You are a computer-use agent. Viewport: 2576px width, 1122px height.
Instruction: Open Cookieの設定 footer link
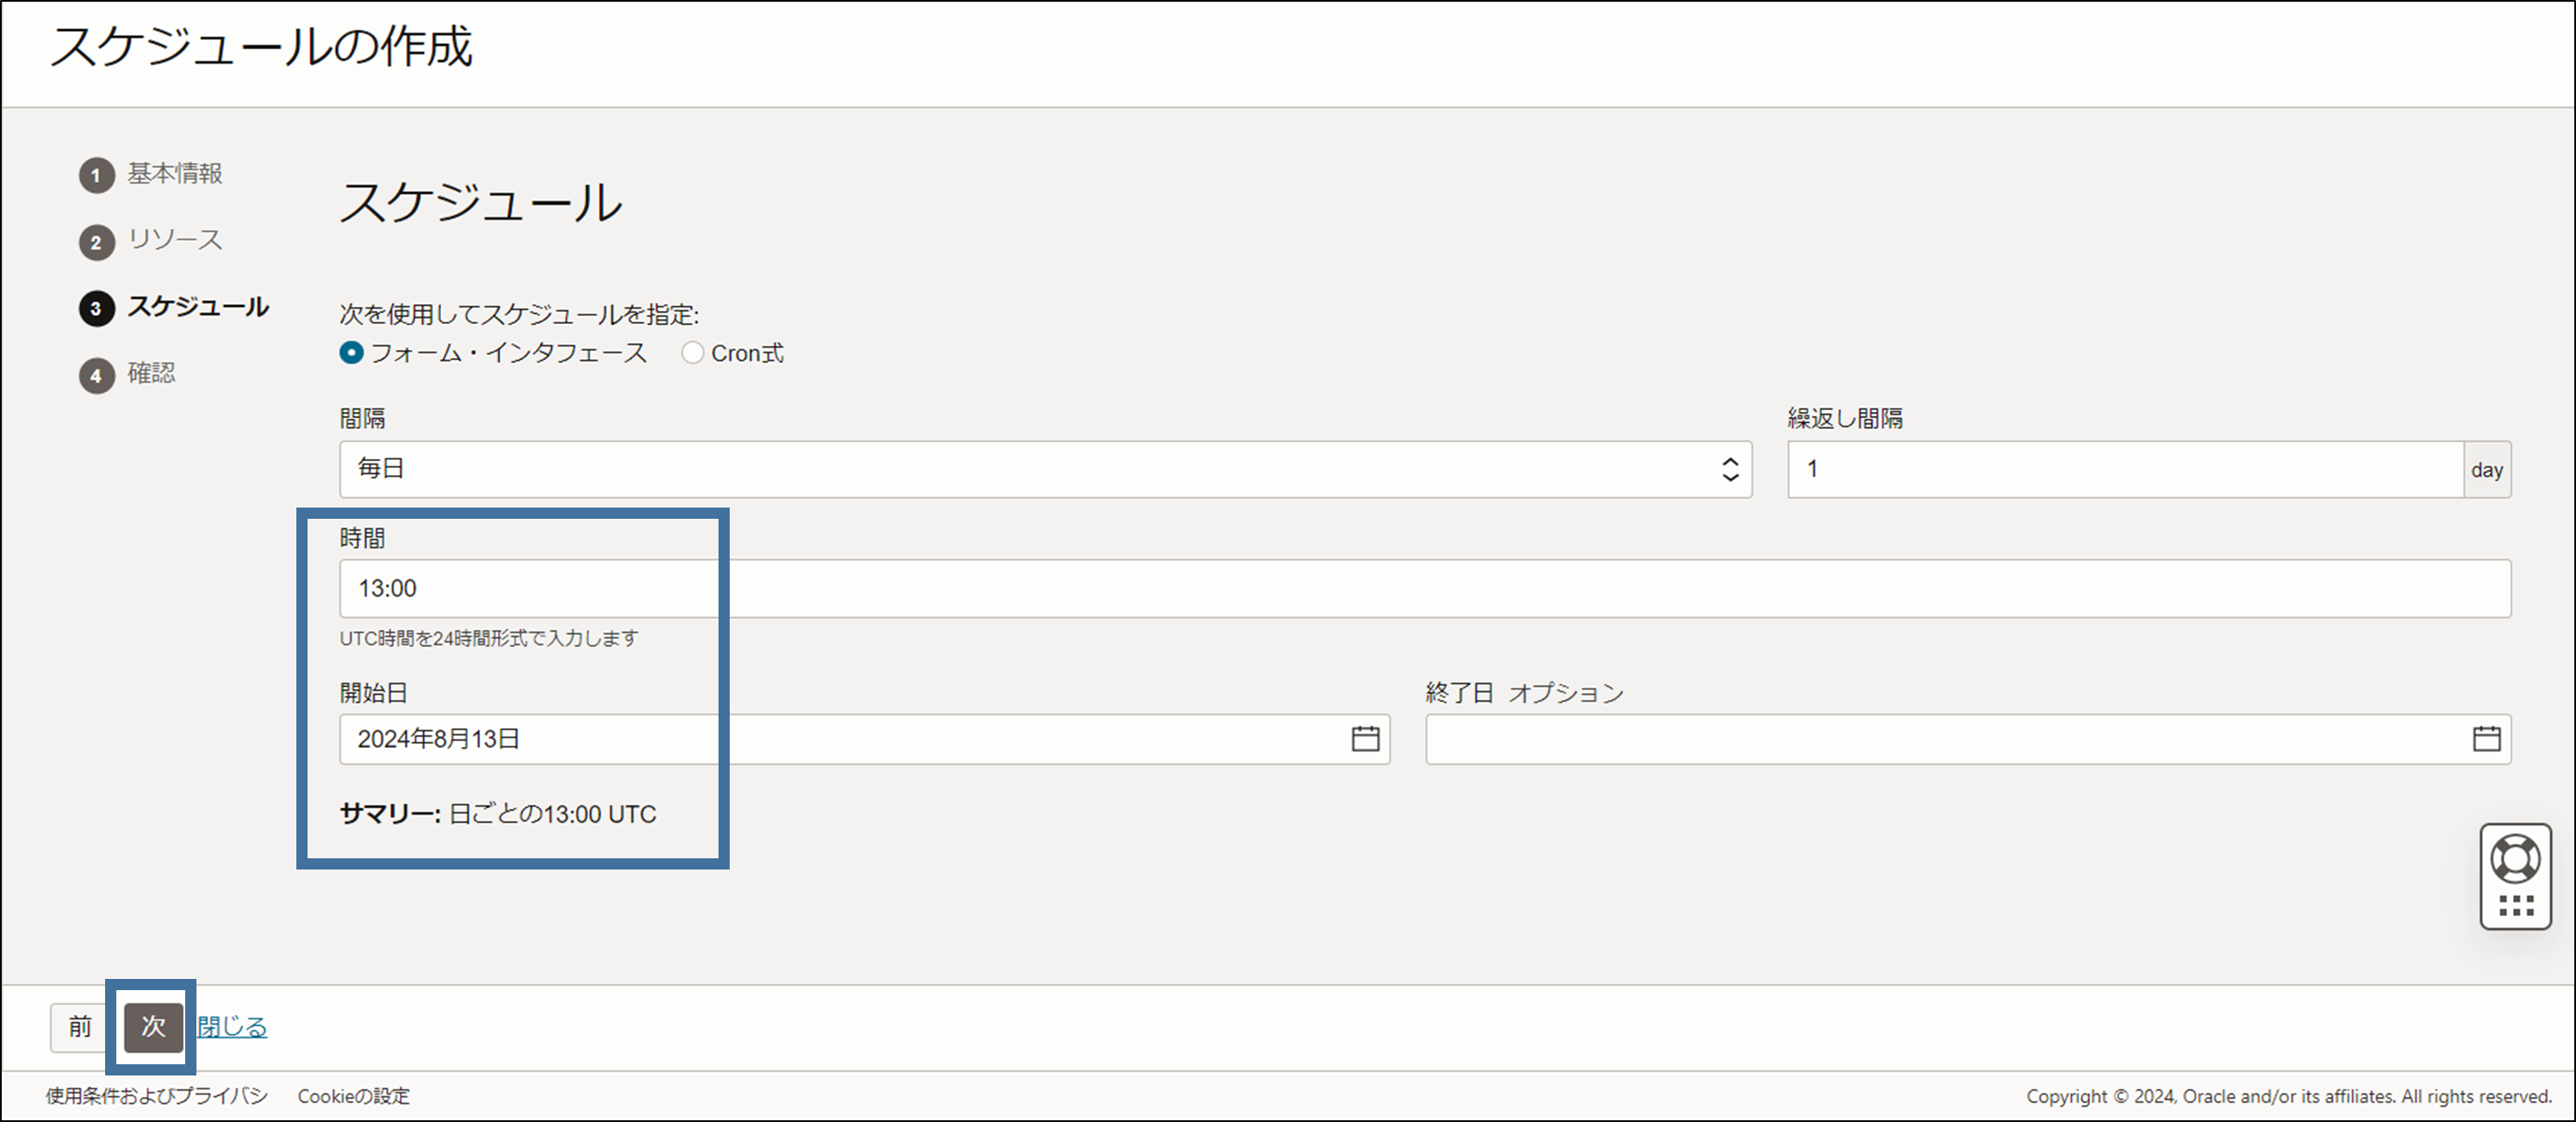click(x=353, y=1096)
